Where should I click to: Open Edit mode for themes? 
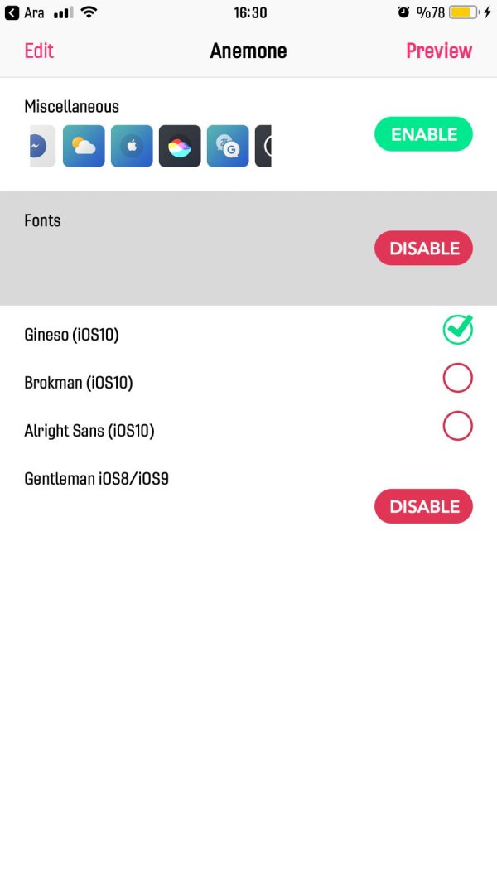(x=38, y=51)
